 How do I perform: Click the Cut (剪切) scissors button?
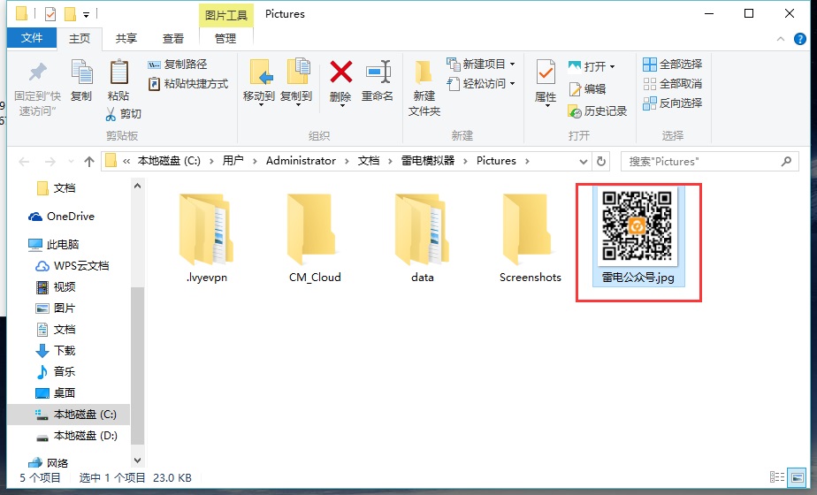pos(123,114)
